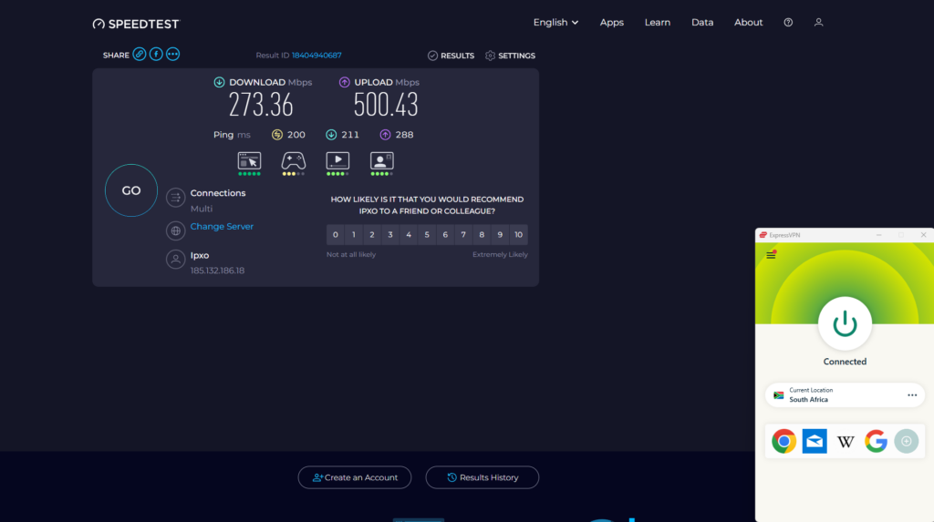Image resolution: width=934 pixels, height=522 pixels.
Task: Click the video chat rating icon
Action: tap(381, 163)
